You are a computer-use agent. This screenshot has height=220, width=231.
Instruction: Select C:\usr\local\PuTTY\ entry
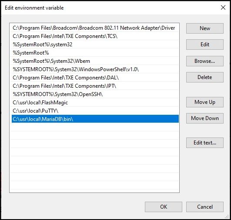(95, 111)
